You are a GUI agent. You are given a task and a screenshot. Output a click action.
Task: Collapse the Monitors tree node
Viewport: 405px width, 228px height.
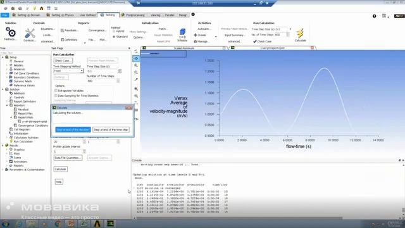click(7, 106)
